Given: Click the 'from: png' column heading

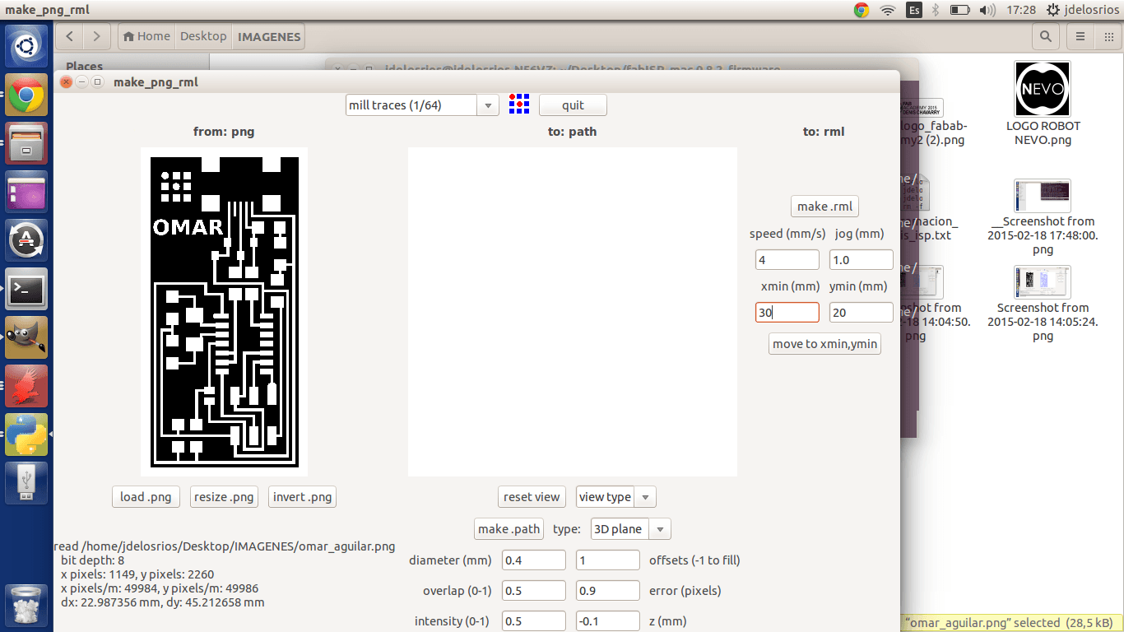Looking at the screenshot, I should (x=224, y=132).
